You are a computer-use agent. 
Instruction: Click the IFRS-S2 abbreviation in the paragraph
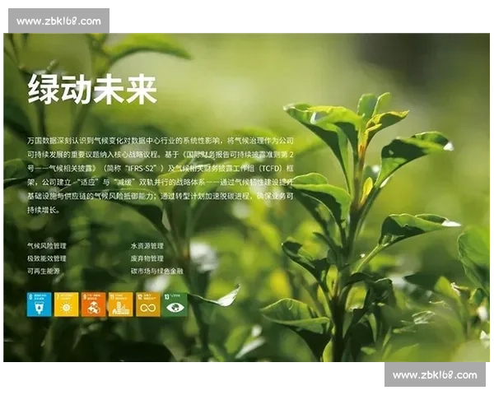[x=141, y=168]
